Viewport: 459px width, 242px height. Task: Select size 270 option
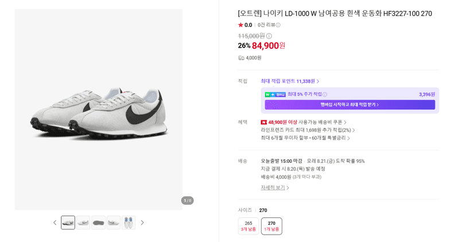click(x=271, y=226)
